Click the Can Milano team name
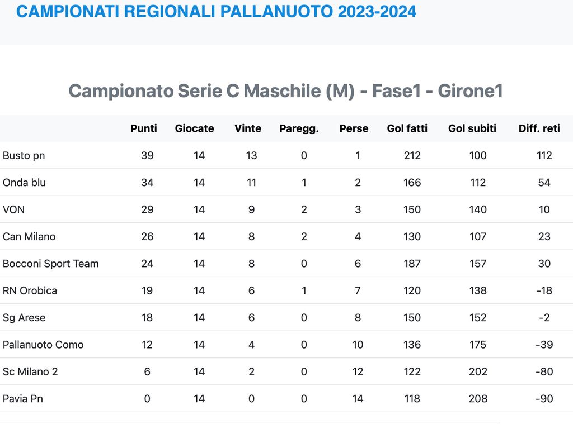Viewport: 573px width, 429px height. click(29, 237)
